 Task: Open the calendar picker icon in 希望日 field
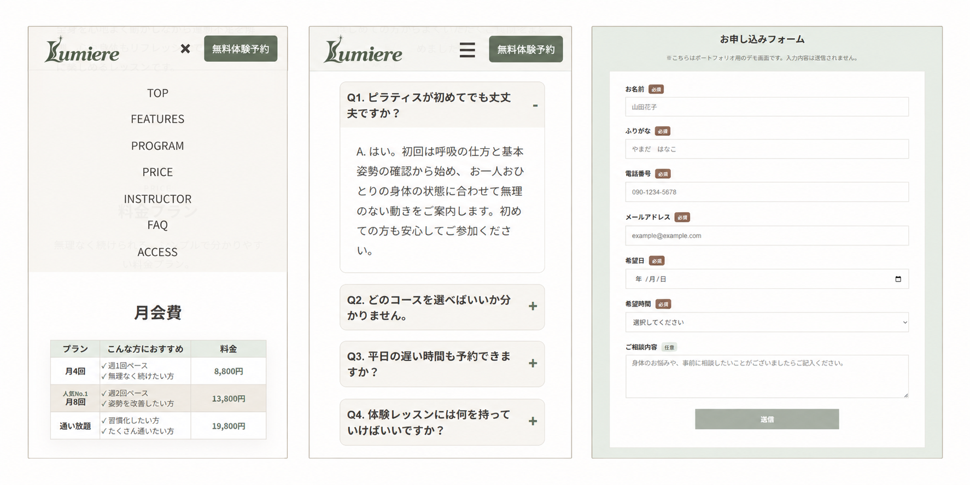tap(898, 279)
